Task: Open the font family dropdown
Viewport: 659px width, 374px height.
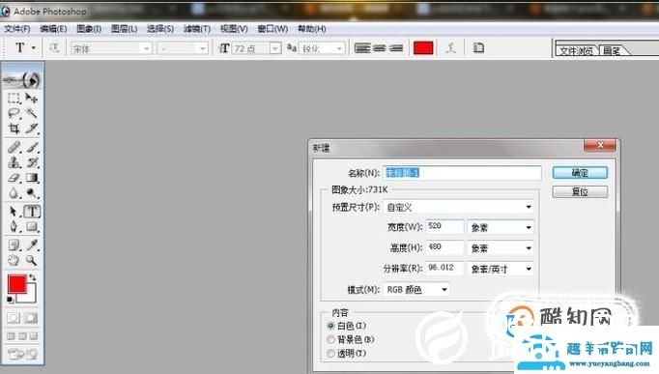Action: pos(146,48)
